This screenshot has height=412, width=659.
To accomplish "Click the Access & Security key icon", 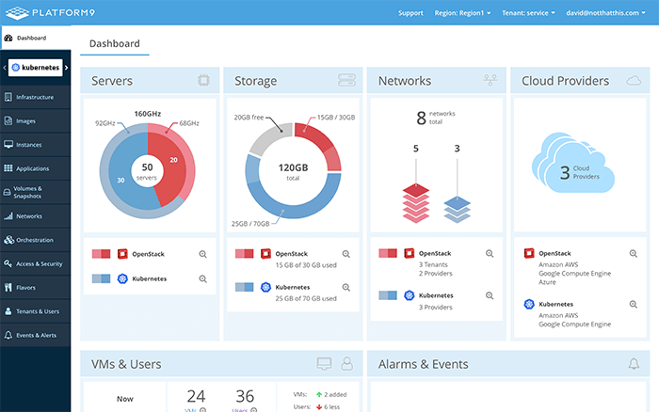I will coord(8,263).
